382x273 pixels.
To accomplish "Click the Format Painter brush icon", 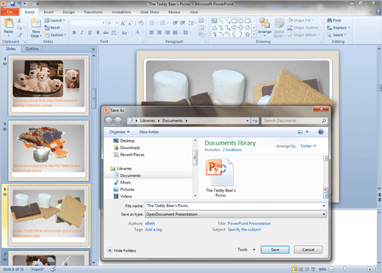I will click(19, 35).
